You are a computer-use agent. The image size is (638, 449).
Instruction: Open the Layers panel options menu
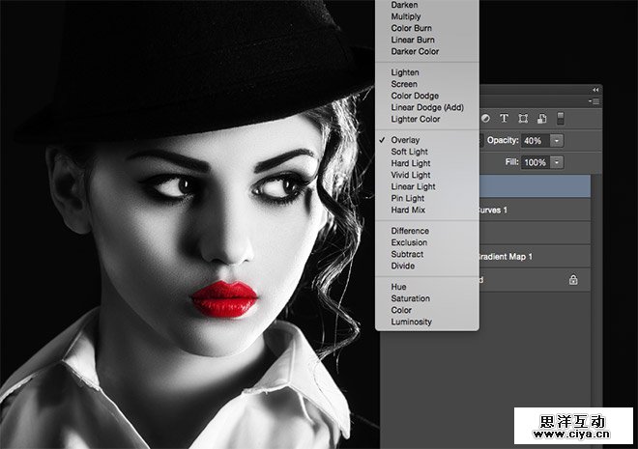[594, 100]
